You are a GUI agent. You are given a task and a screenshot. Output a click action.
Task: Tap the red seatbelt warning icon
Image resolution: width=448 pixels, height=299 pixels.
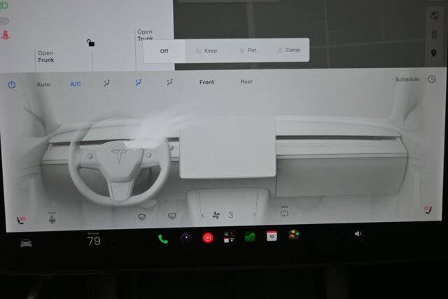click(x=5, y=35)
